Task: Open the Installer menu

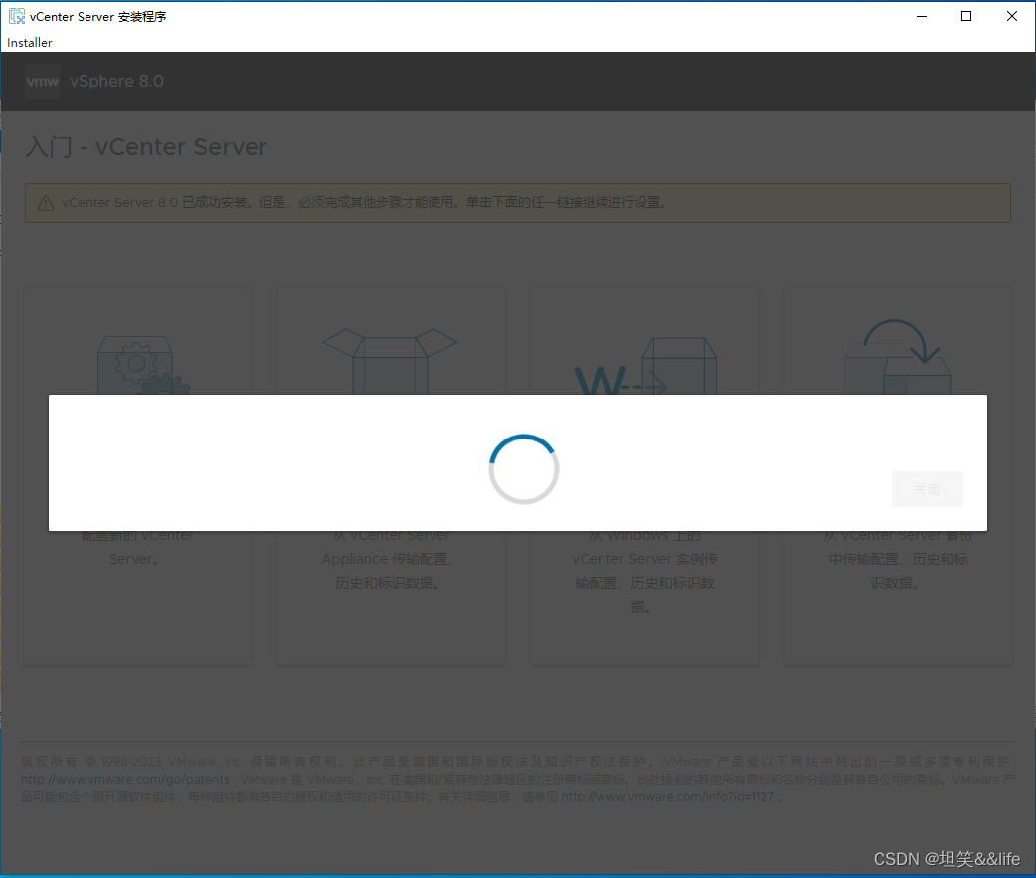Action: coord(29,43)
